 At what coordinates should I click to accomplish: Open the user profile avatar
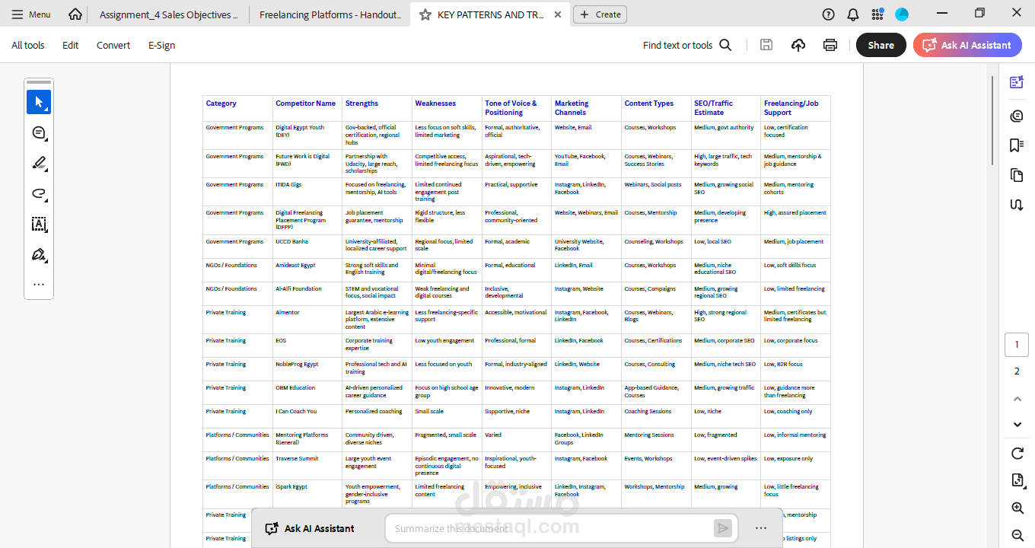[x=902, y=14]
